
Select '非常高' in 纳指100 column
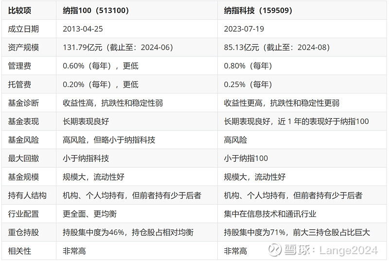click(74, 251)
